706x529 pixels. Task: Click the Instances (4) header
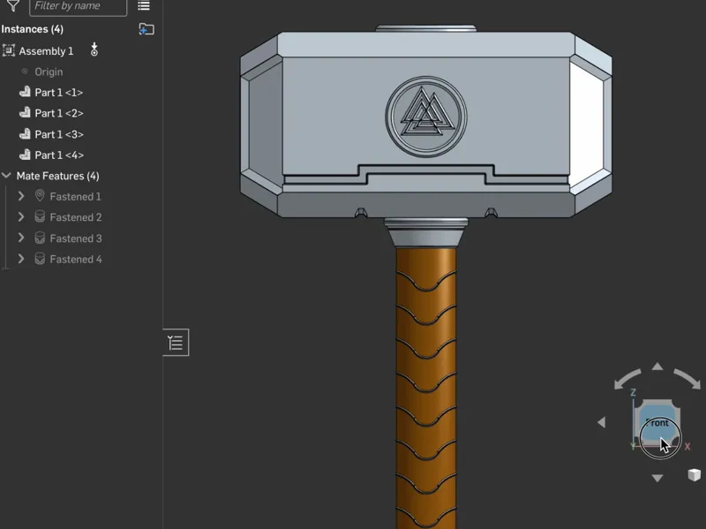click(32, 29)
